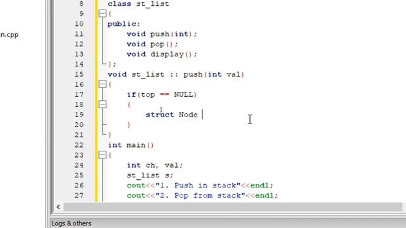This screenshot has height=228, width=406.
Task: Collapse the class st_list fold at line 9
Action: click(x=103, y=13)
